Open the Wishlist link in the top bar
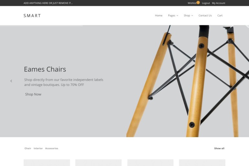249x166 pixels. pyautogui.click(x=192, y=3)
